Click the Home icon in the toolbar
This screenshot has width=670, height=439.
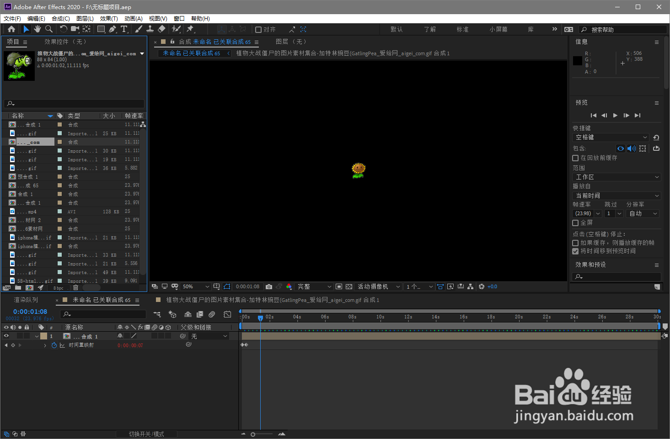tap(11, 29)
